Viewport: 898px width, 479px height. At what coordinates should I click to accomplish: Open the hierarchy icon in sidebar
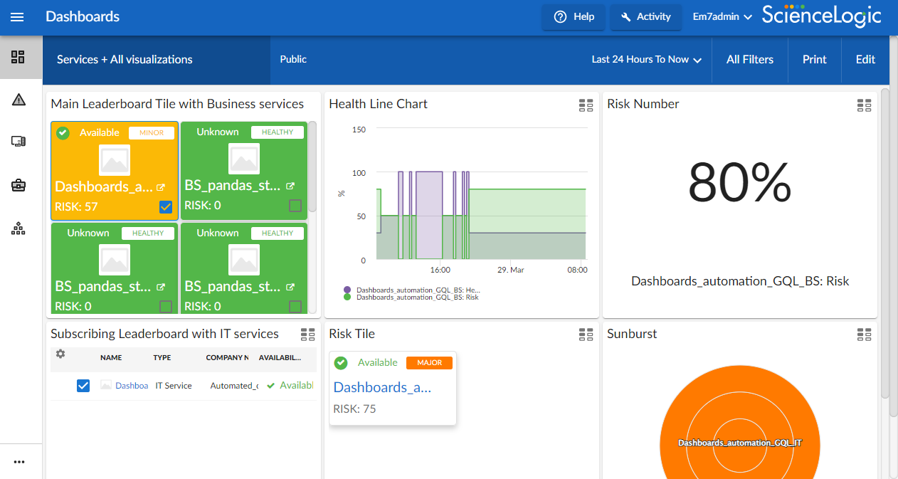click(19, 228)
